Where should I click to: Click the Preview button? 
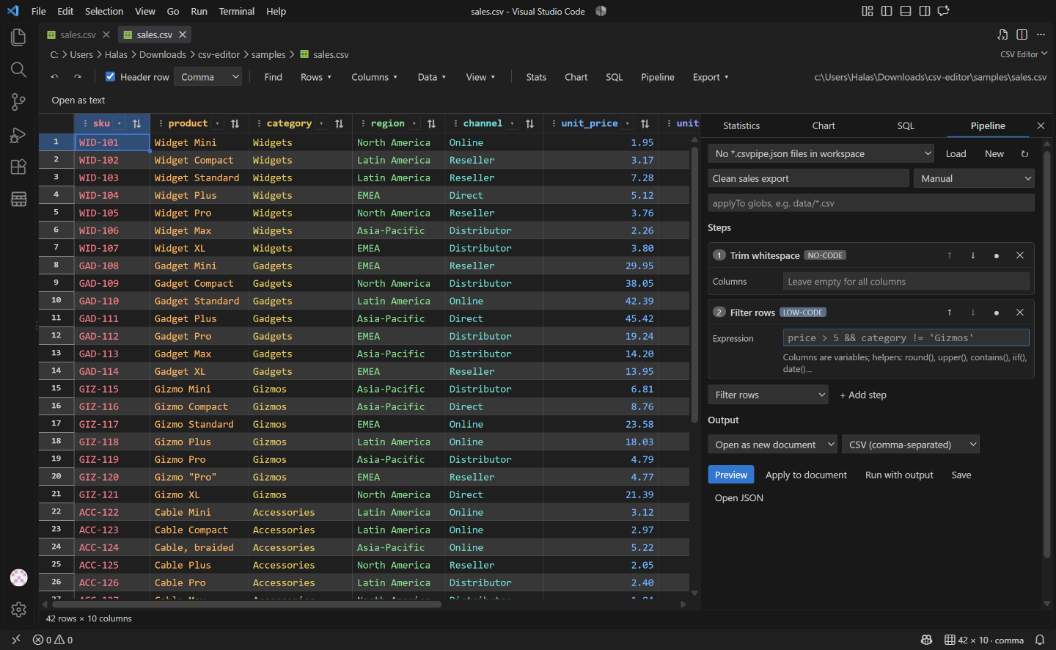731,475
